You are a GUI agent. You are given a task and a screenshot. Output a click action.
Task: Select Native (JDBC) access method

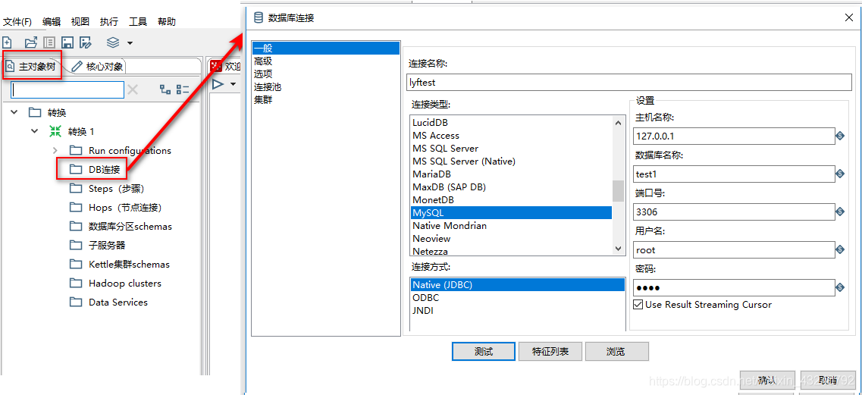[x=517, y=284]
